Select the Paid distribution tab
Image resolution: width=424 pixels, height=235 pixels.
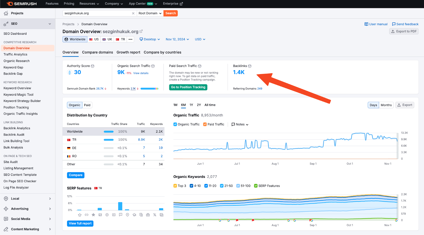[87, 105]
